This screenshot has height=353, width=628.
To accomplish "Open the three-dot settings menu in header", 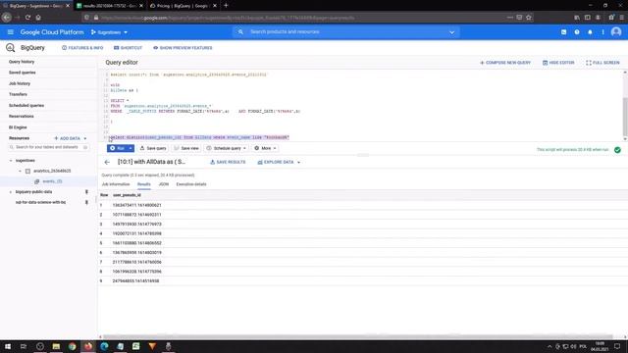I will 602,32.
